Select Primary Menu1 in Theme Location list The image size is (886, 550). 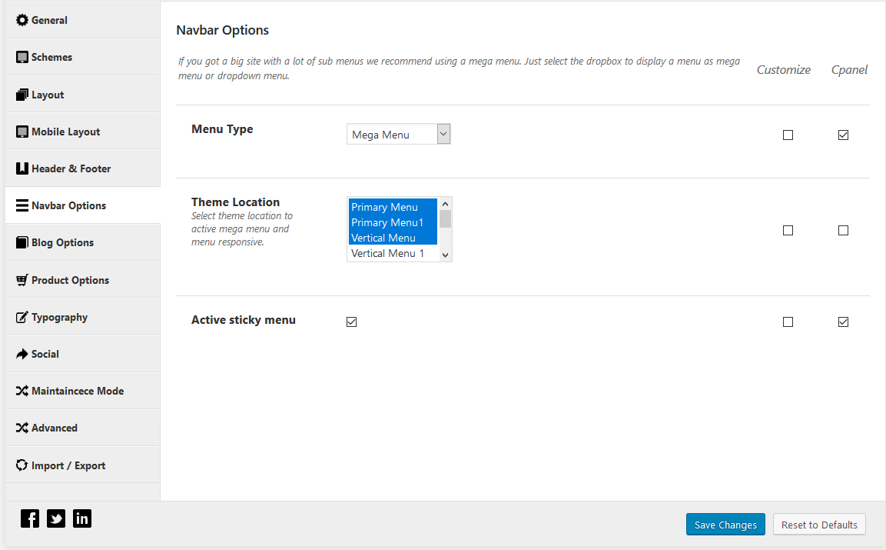pyautogui.click(x=393, y=222)
